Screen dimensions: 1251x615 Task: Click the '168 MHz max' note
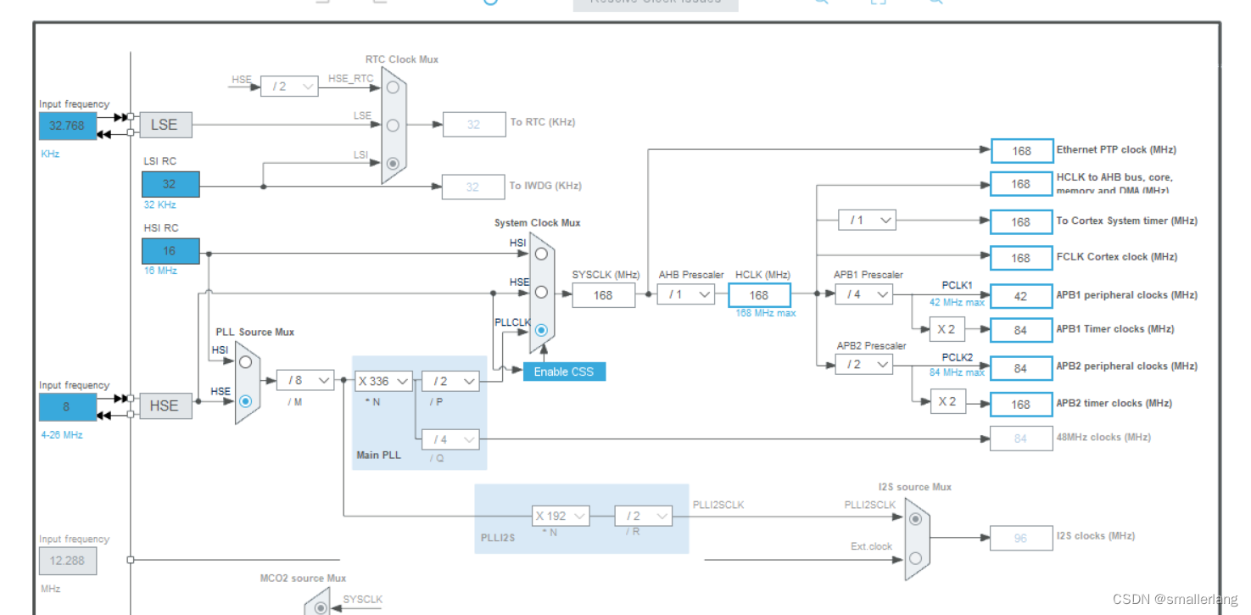pos(766,313)
